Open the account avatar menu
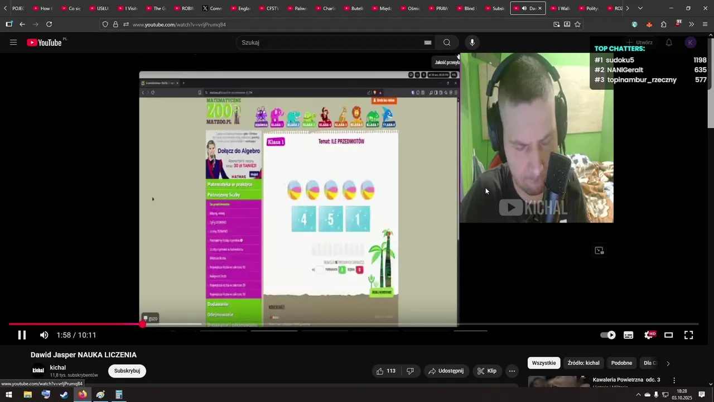Image resolution: width=714 pixels, height=402 pixels. (x=691, y=42)
